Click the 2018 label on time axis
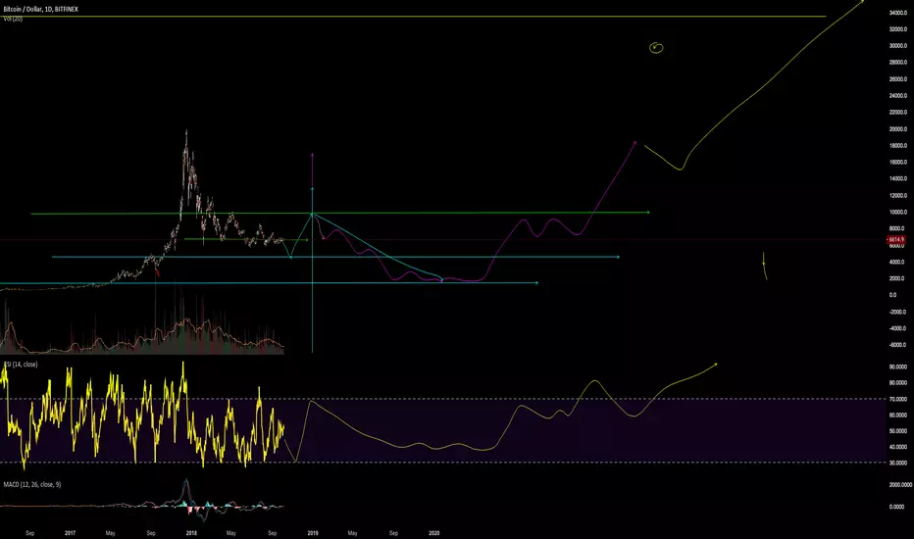 [x=191, y=533]
